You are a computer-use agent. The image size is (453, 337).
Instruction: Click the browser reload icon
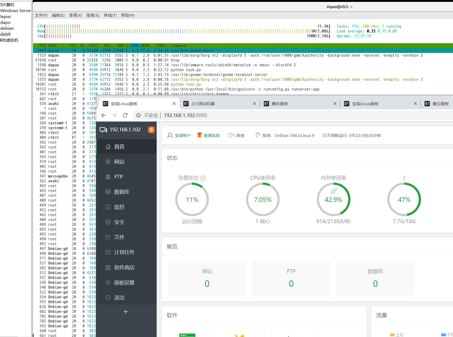click(x=125, y=115)
